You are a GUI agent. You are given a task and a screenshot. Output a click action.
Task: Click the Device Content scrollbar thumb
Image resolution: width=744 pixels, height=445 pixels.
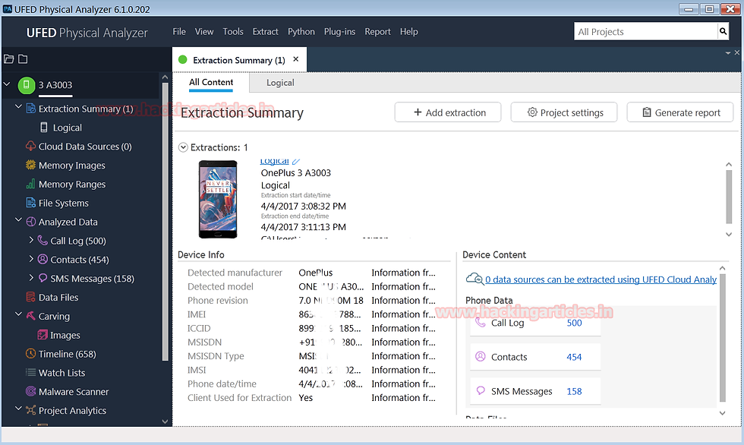point(723,338)
